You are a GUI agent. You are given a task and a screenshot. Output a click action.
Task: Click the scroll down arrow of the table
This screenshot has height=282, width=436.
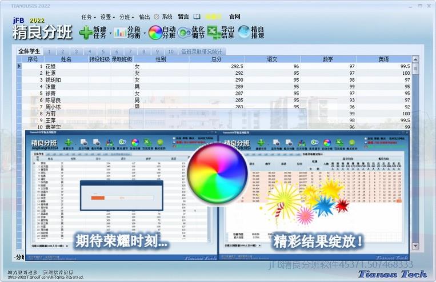[415, 245]
